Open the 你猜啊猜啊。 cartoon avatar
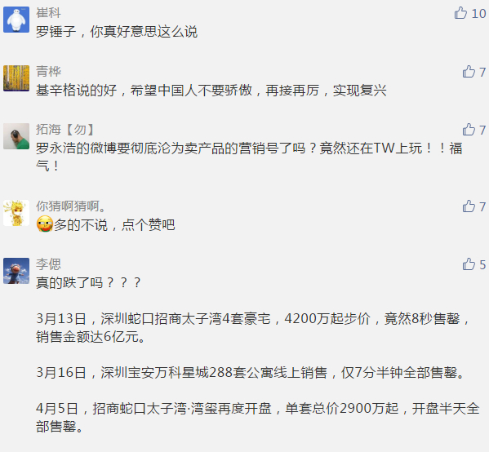 click(x=16, y=213)
